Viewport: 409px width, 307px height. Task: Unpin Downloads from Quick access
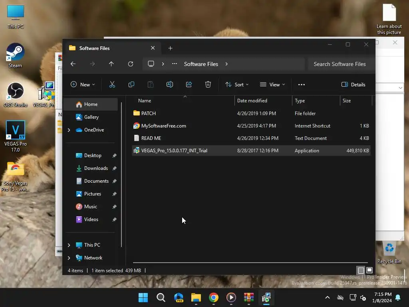pyautogui.click(x=114, y=168)
